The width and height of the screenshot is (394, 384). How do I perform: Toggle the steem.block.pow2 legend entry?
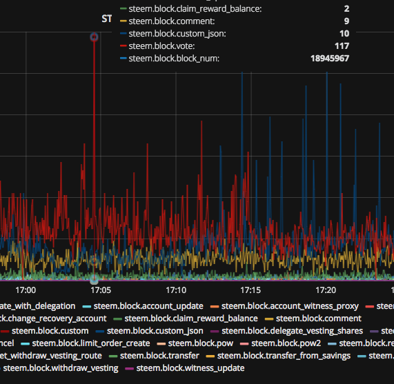[x=286, y=343]
